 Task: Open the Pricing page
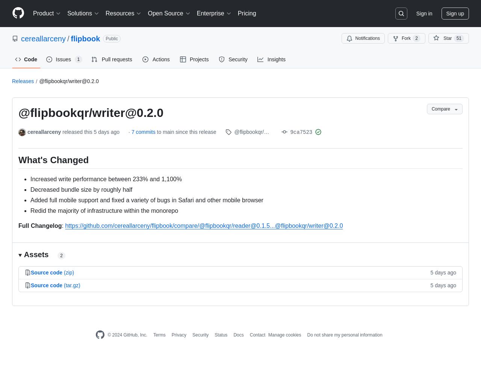coord(247,14)
